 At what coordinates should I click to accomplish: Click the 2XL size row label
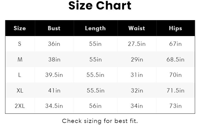click(x=20, y=106)
